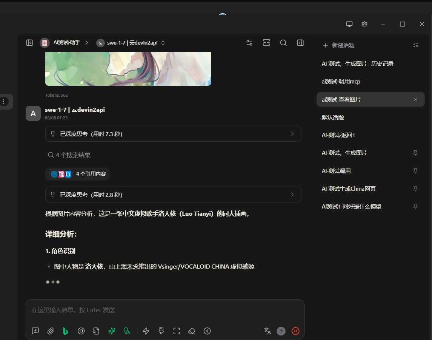Toggle the green sparkle generate icon
Viewport: 432px width, 340px height.
point(112,331)
